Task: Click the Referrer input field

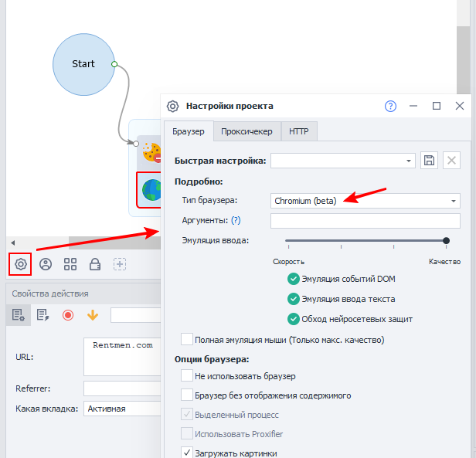Action: [122, 388]
